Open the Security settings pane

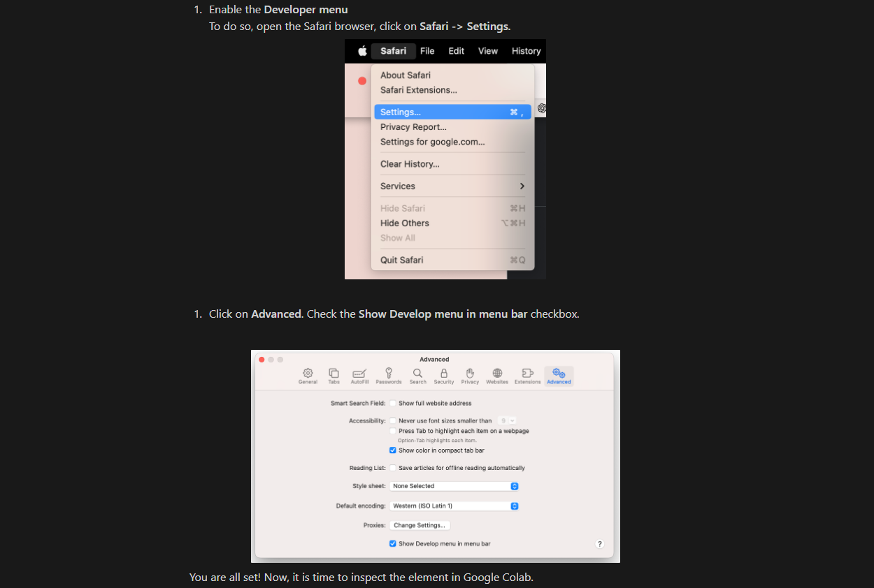[443, 376]
